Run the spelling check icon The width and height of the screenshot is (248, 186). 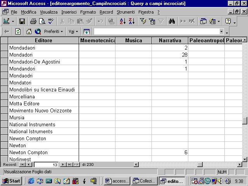pyautogui.click(x=51, y=21)
